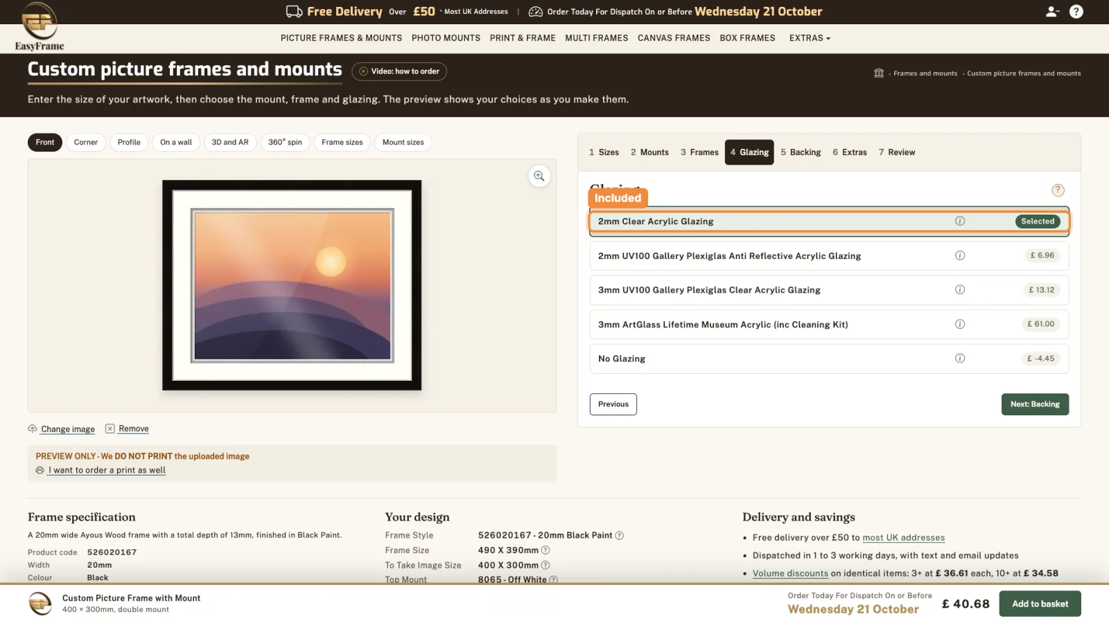This screenshot has width=1109, height=623.
Task: Click the Glazing panel help icon
Action: click(1058, 190)
